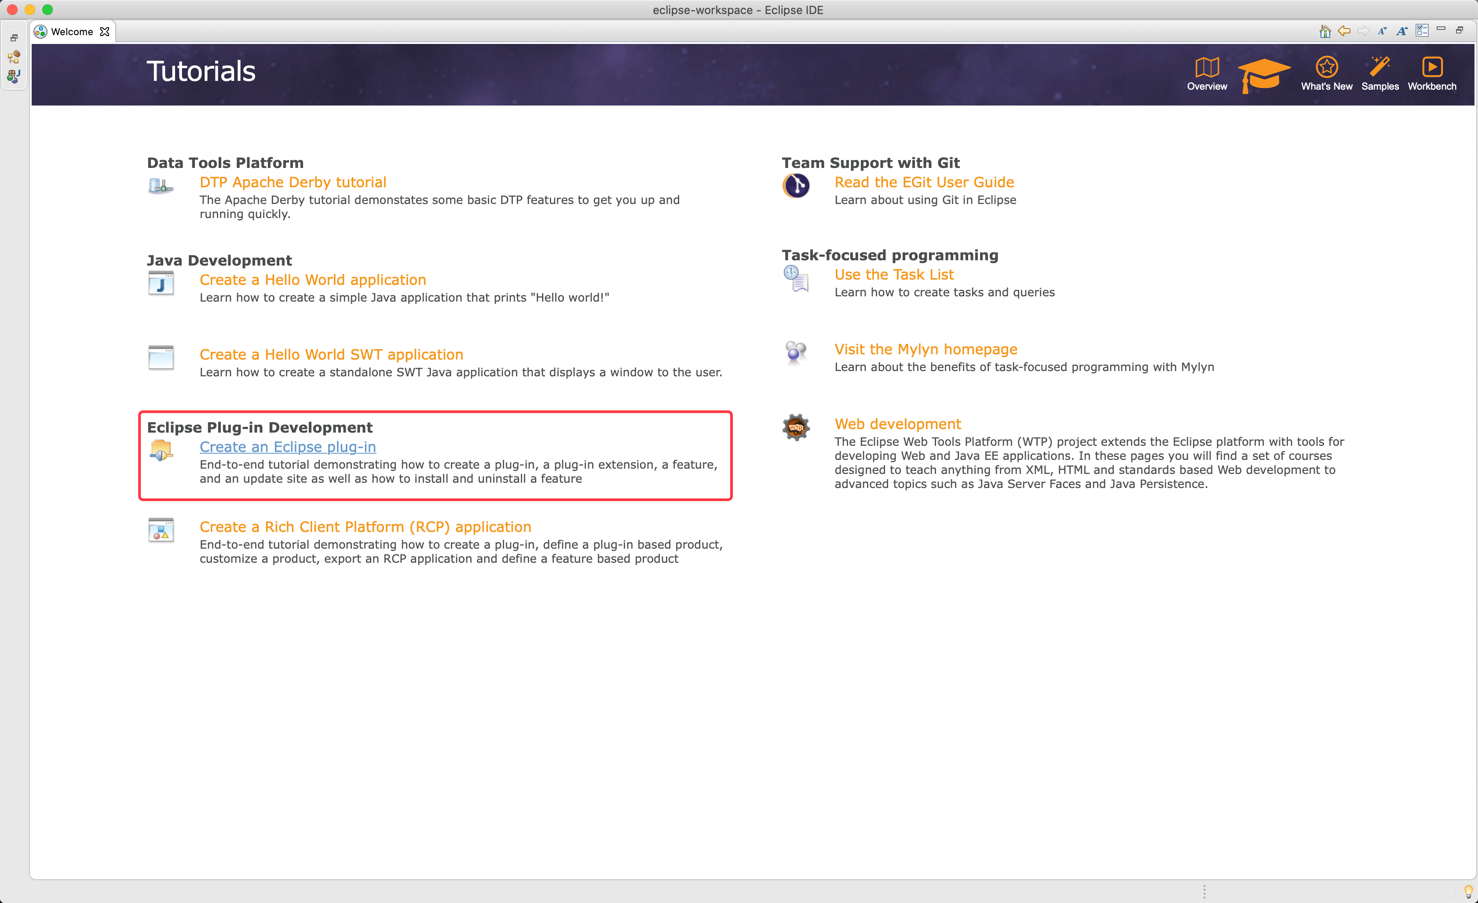This screenshot has width=1478, height=903.
Task: Click the What's New label in the banner
Action: tap(1326, 86)
